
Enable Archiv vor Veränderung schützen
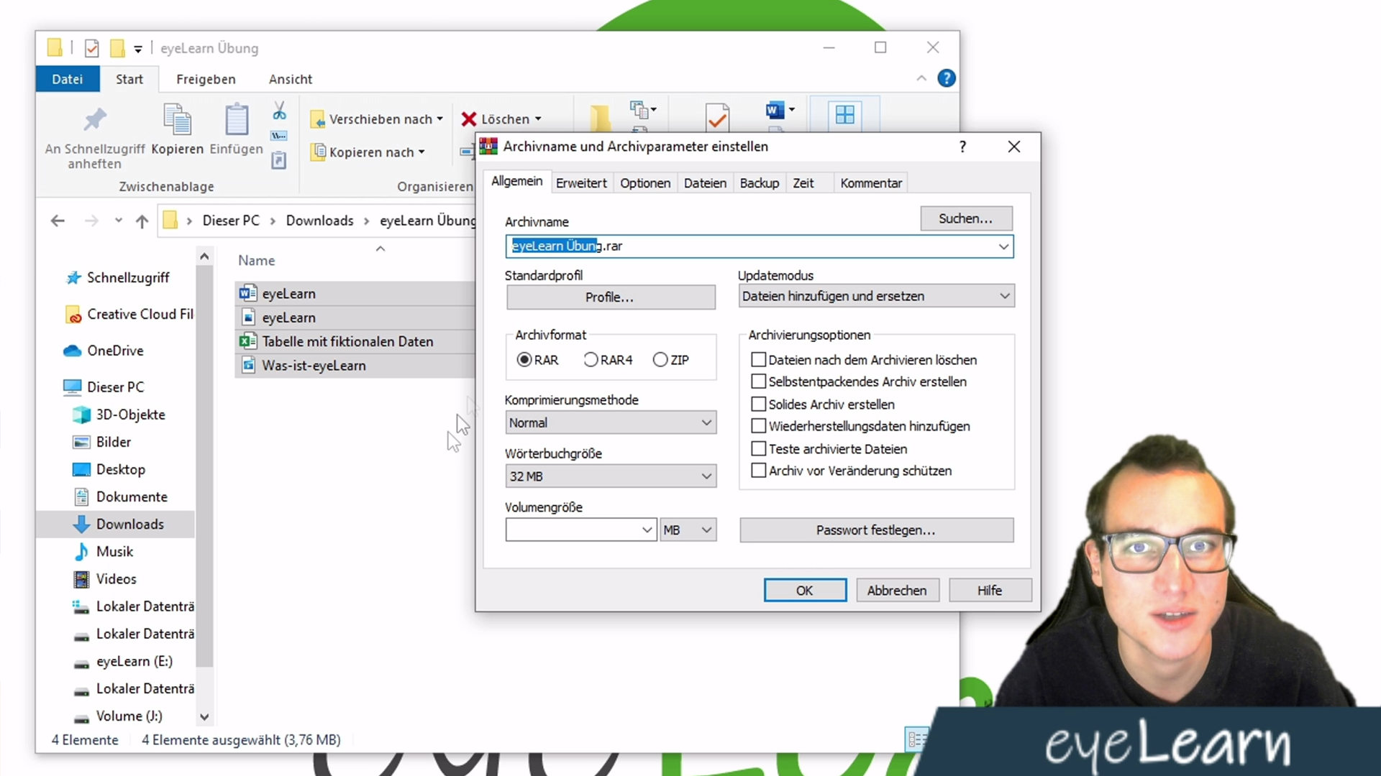click(x=758, y=471)
